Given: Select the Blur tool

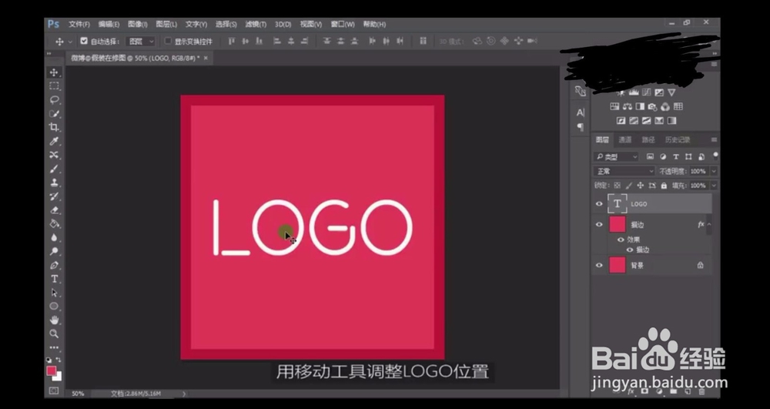Looking at the screenshot, I should pyautogui.click(x=54, y=238).
